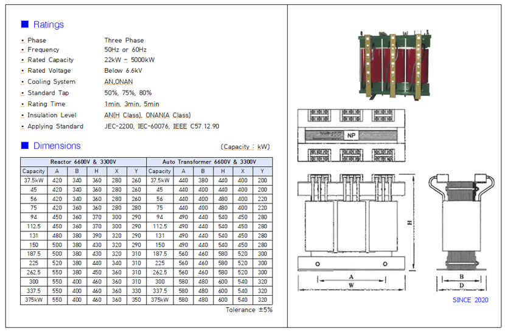
Task: Click the "Tolerance ±5%" note below the table
Action: coord(249,310)
